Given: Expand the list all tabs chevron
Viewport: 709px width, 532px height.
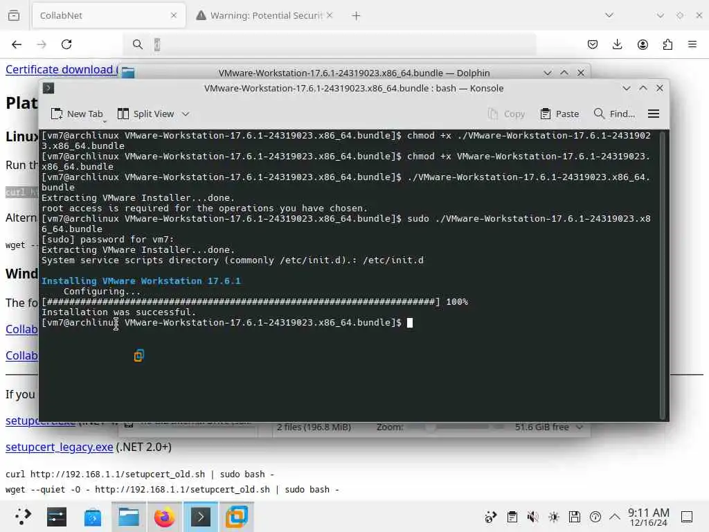Looking at the screenshot, I should [x=609, y=15].
